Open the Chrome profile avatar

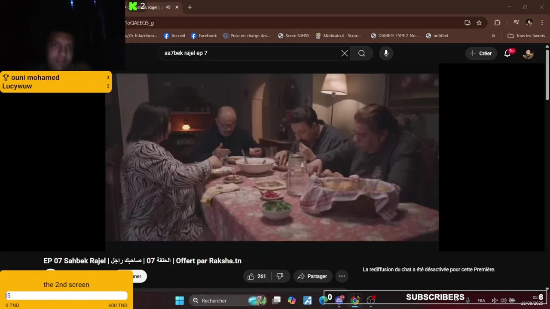[x=529, y=23]
